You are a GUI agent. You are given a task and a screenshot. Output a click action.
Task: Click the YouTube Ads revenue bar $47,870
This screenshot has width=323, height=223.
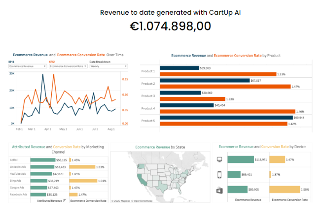[x=41, y=174]
